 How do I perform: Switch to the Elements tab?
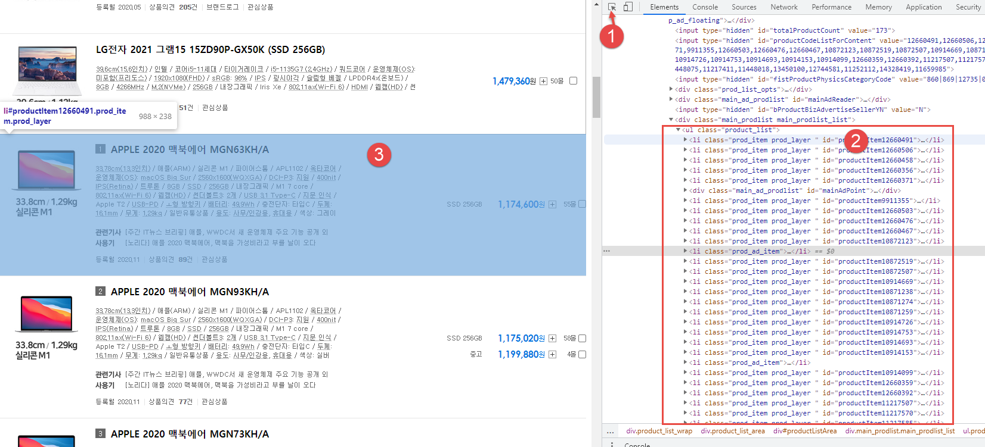click(664, 7)
